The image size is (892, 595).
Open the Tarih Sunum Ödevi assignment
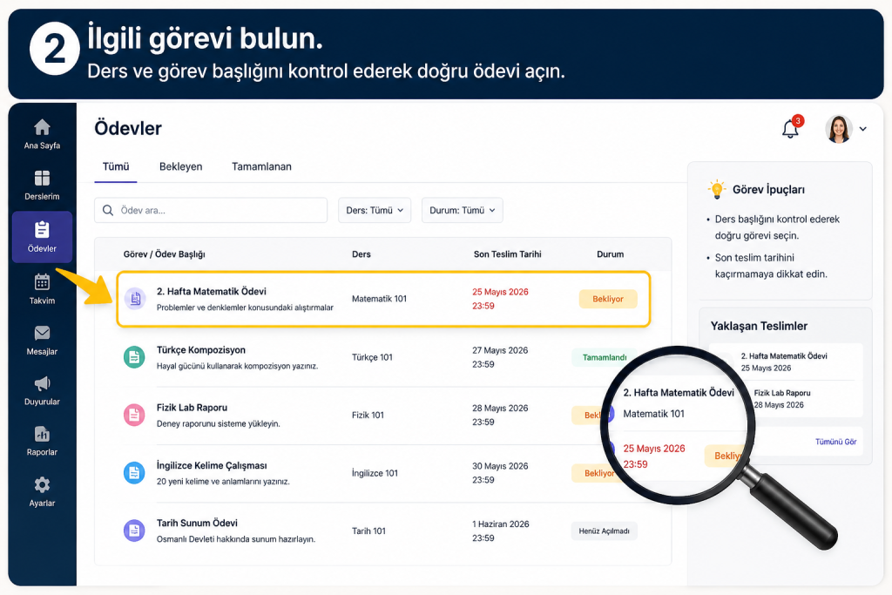tap(198, 524)
